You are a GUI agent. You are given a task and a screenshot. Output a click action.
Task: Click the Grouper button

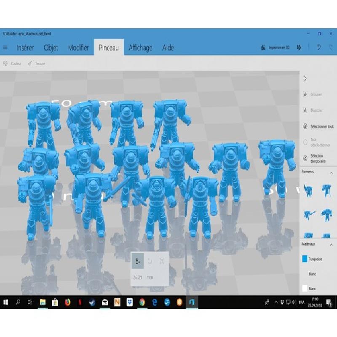click(313, 94)
